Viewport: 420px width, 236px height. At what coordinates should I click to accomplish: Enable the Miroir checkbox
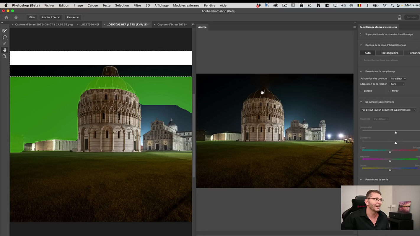coord(389,91)
